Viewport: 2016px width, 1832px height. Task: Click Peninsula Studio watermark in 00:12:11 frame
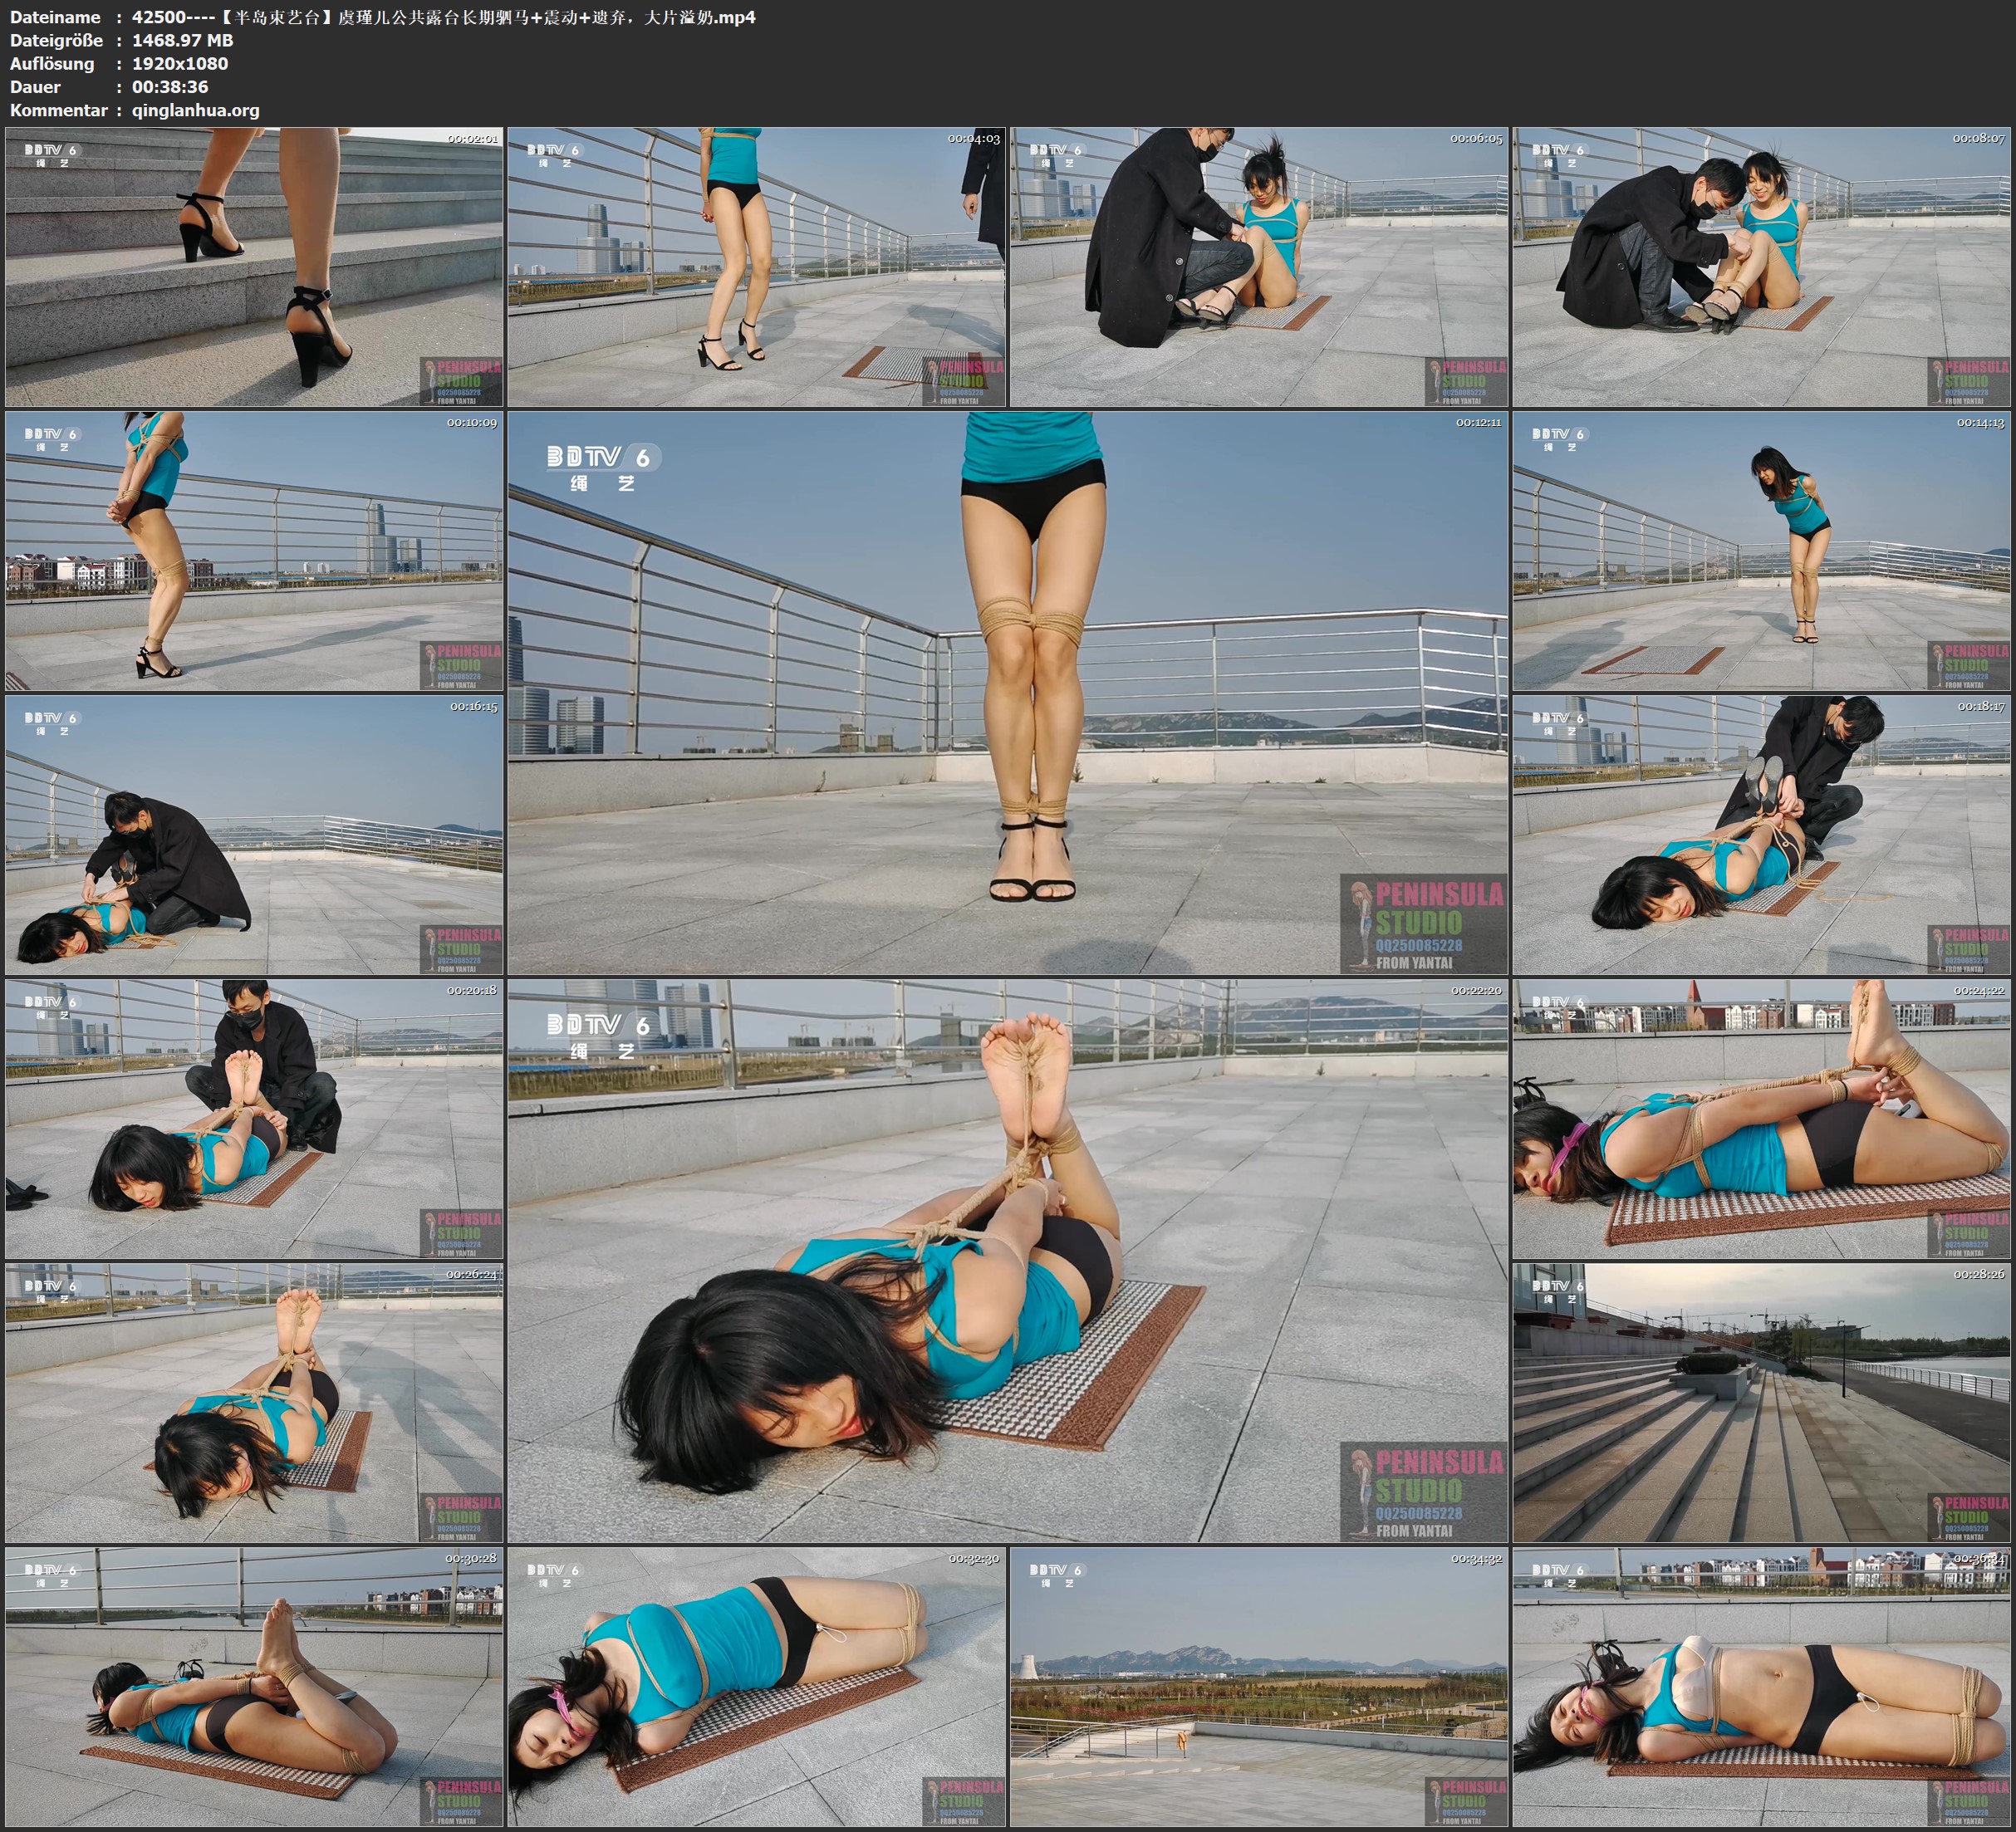click(x=1423, y=923)
